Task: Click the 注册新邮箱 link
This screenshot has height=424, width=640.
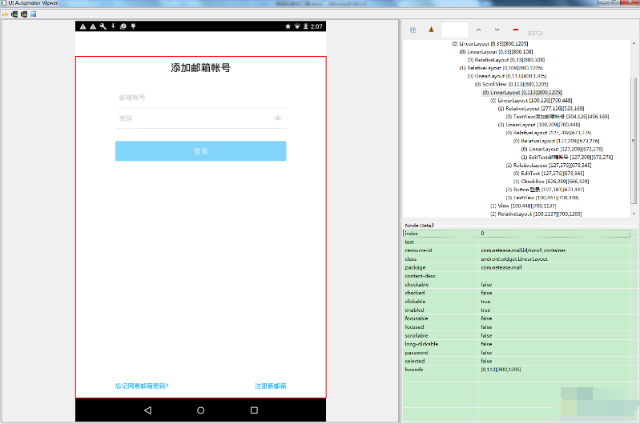Action: pos(271,386)
